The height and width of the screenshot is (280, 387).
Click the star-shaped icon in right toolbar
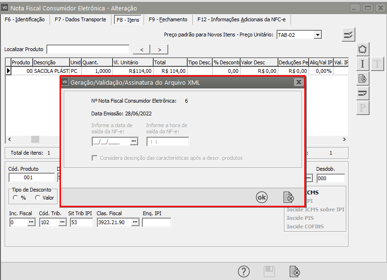[x=362, y=49]
